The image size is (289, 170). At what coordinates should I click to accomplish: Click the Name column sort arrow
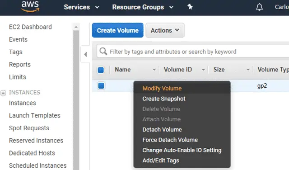[154, 70]
